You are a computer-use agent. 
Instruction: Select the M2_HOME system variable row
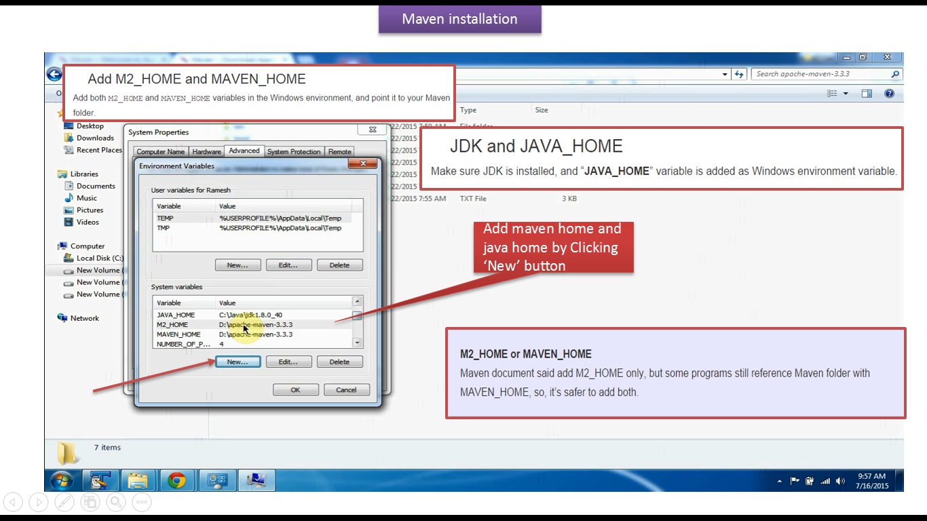(x=252, y=324)
